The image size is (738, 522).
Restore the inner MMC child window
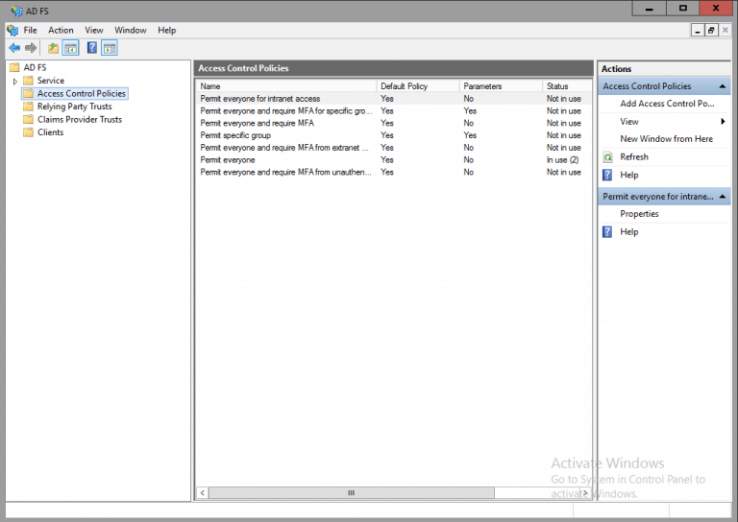(x=711, y=31)
